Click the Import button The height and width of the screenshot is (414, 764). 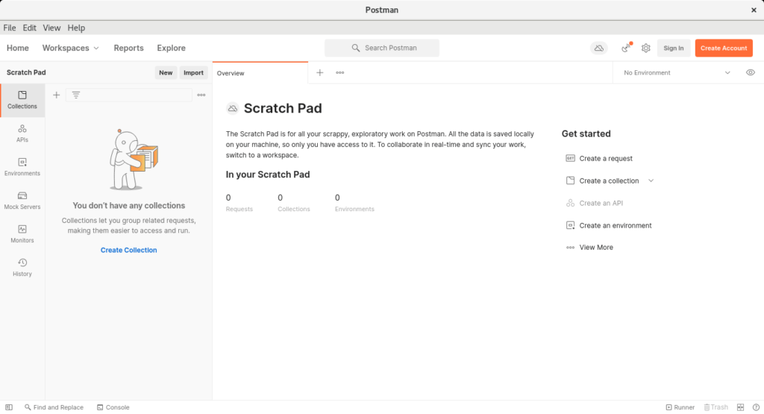[x=193, y=72]
